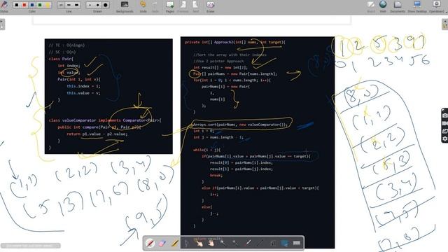The height and width of the screenshot is (252, 448).
Task: Select the yellow pen color
Action: tap(48, 5)
